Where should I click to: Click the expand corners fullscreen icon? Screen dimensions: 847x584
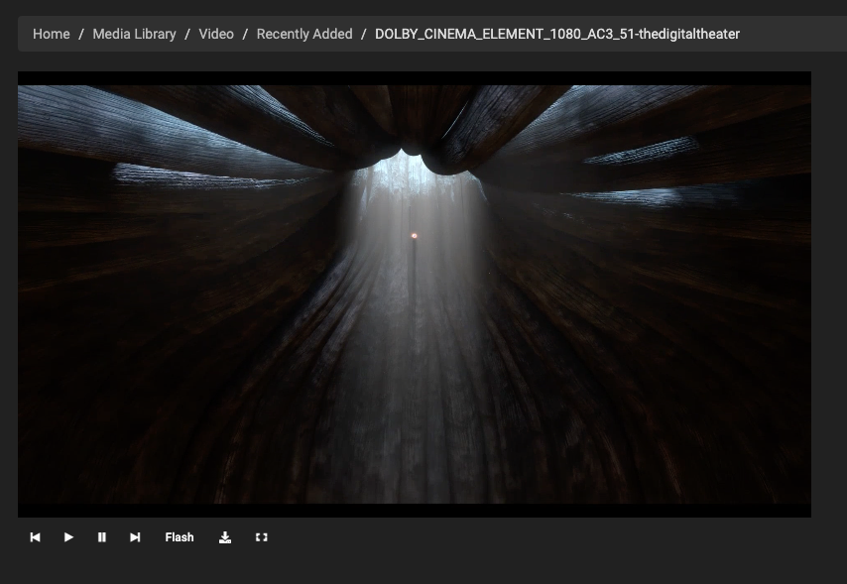tap(261, 537)
